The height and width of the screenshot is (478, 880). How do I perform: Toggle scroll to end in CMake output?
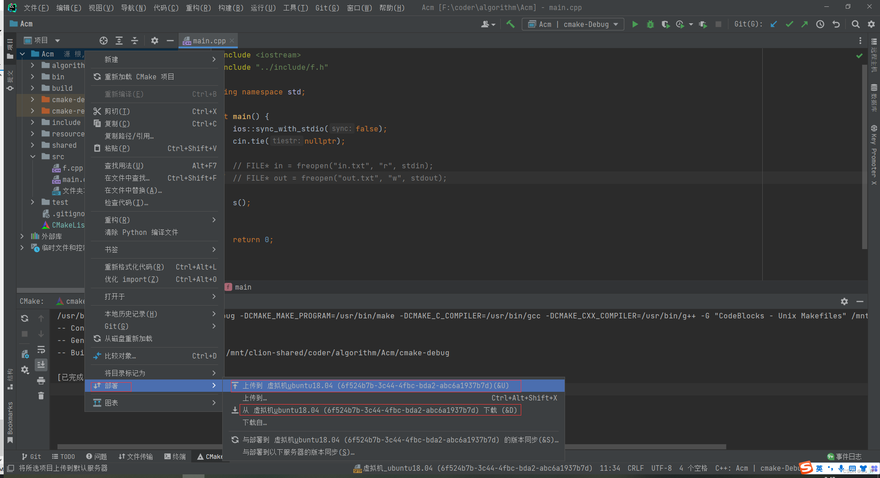[41, 364]
